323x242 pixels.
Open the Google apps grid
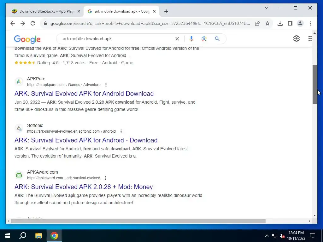click(x=310, y=38)
